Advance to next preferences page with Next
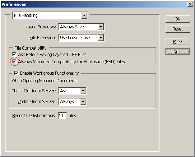Image resolution: width=195 pixels, height=157 pixels. point(178,52)
